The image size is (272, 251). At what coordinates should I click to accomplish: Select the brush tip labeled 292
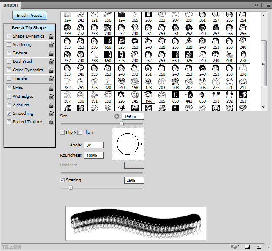pyautogui.click(x=229, y=97)
